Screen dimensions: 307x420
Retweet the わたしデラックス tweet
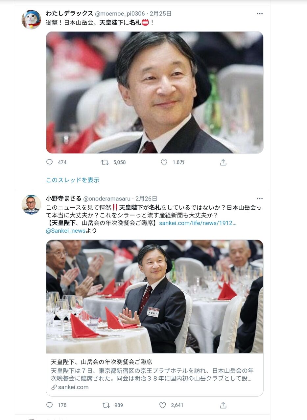[x=105, y=162]
